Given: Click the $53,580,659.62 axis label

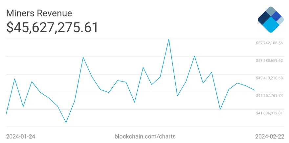Looking at the screenshot, I should pyautogui.click(x=269, y=60).
